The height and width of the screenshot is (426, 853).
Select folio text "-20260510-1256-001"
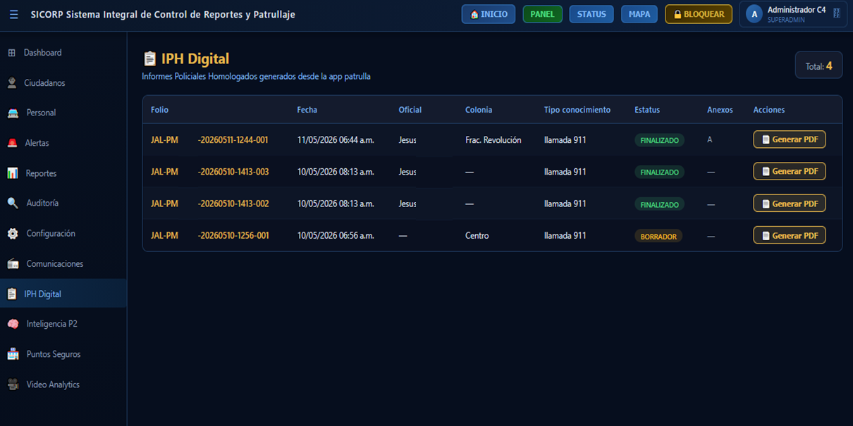233,236
